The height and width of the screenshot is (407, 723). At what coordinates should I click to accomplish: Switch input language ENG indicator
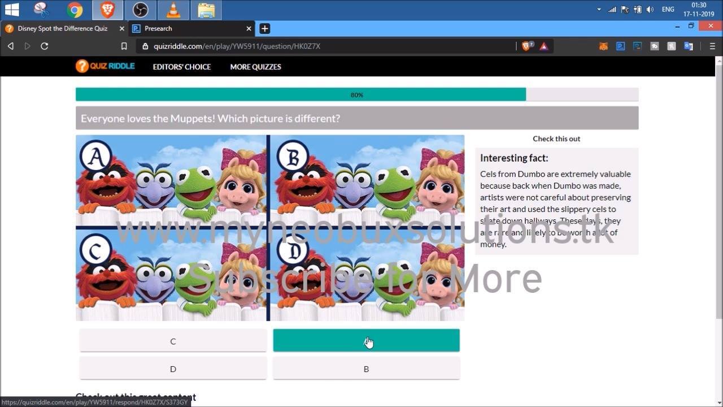[668, 10]
